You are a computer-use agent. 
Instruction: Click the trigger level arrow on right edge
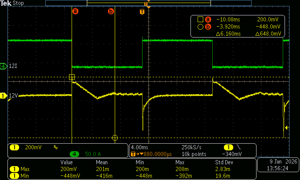tap(287, 128)
